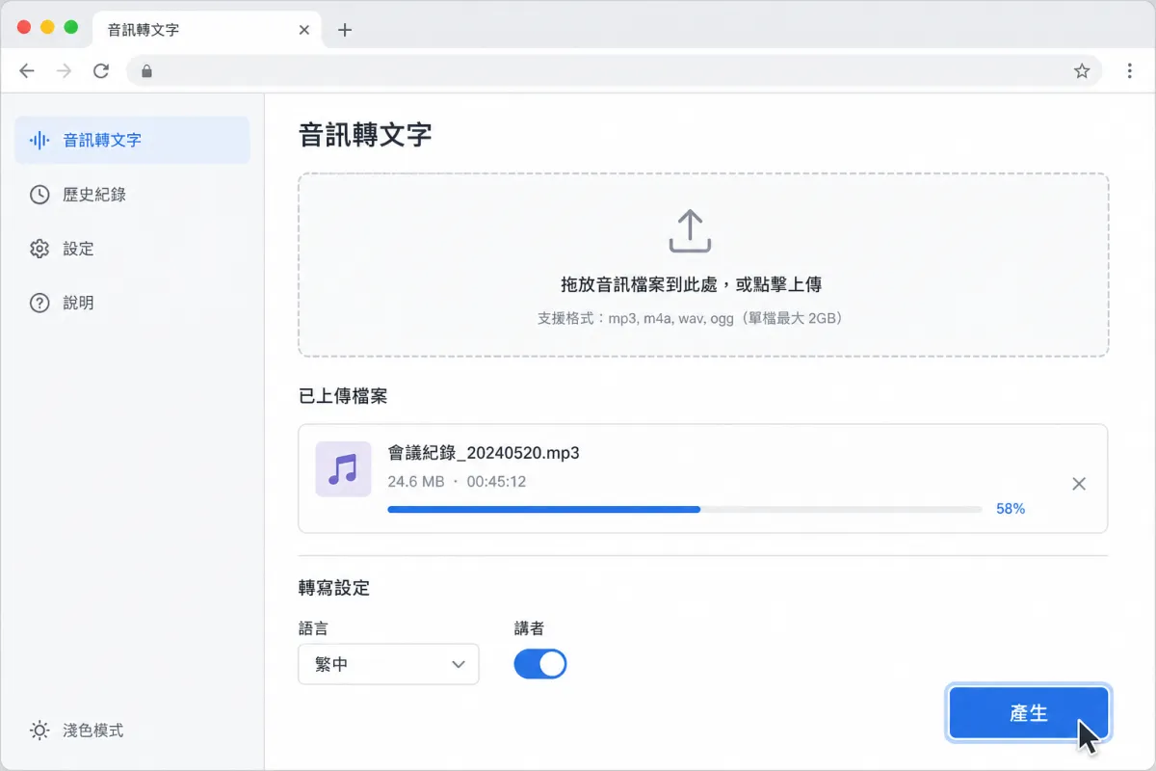Click the sun icon for 淺色模式
Viewport: 1156px width, 771px height.
click(39, 731)
